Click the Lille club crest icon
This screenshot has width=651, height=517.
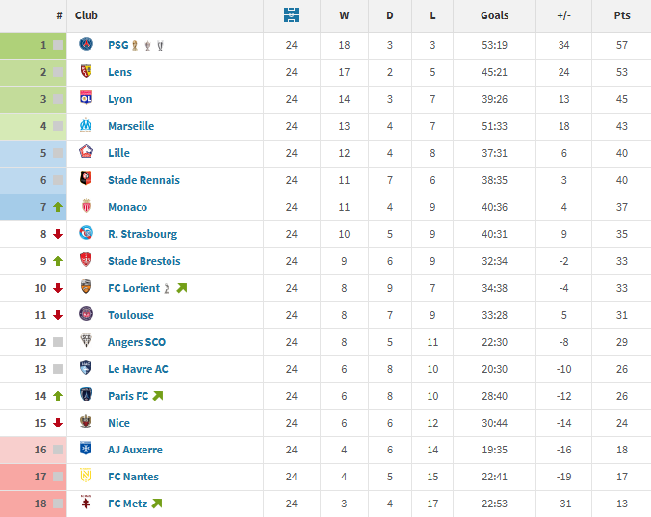87,153
